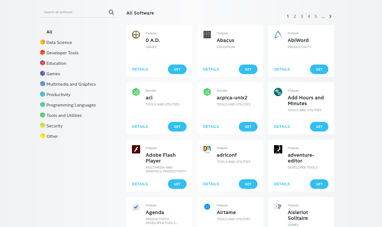Get the acpica-unix2 bundle
Screen dimensions: 382x227
pyautogui.click(x=248, y=127)
